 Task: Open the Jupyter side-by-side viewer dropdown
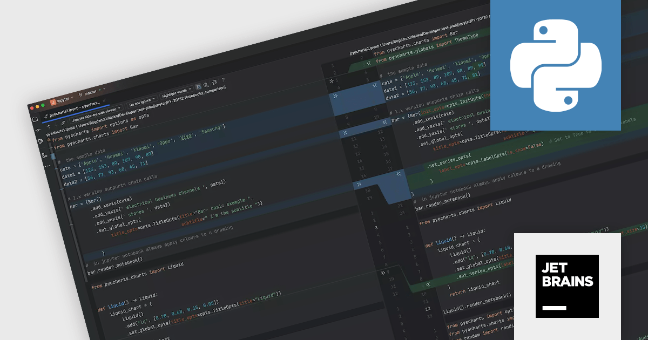(97, 114)
